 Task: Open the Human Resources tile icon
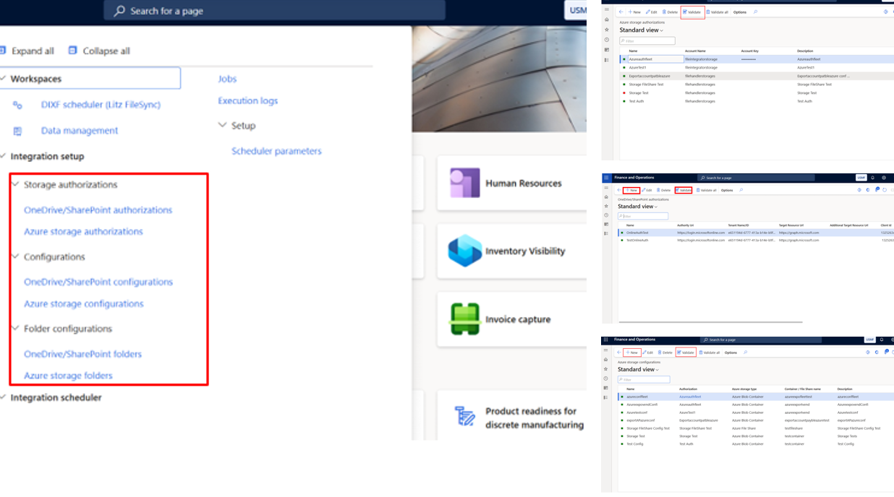pyautogui.click(x=464, y=183)
